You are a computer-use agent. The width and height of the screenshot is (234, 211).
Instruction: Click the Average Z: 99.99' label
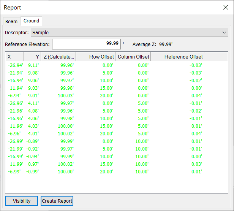(153, 44)
